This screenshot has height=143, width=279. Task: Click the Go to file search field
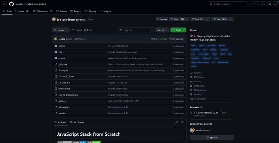point(136,30)
